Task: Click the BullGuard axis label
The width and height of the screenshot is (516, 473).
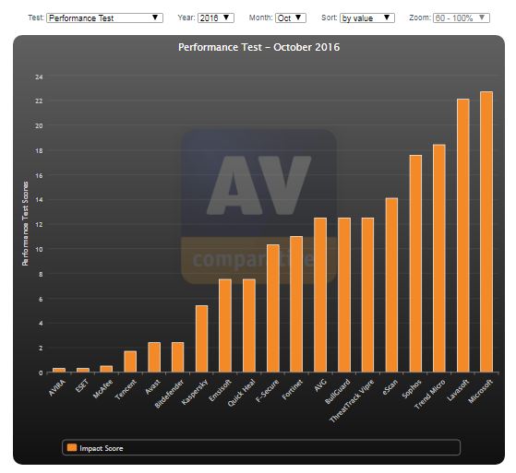Action: (337, 392)
